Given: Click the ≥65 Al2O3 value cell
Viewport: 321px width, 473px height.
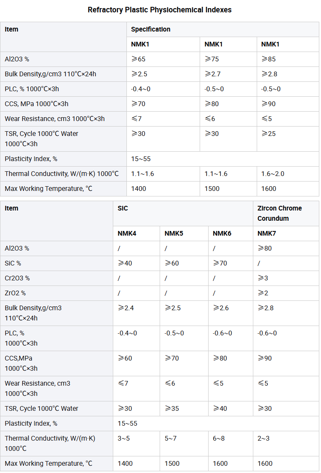Looking at the screenshot, I should (x=163, y=59).
